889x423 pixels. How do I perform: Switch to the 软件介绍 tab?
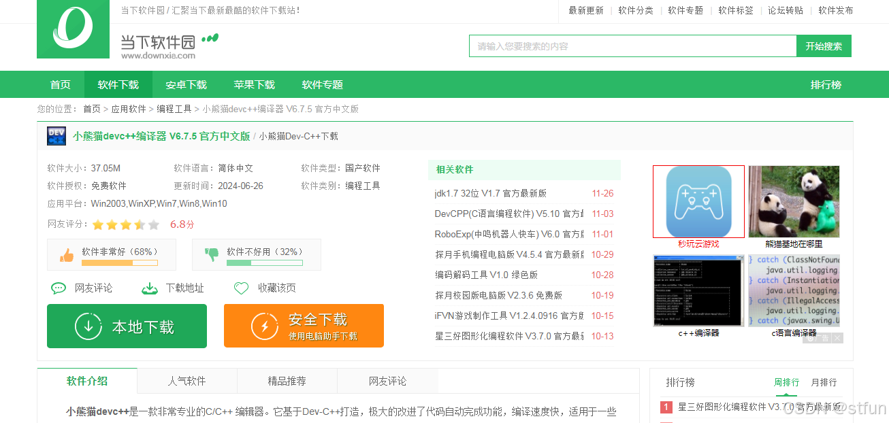[x=87, y=381]
